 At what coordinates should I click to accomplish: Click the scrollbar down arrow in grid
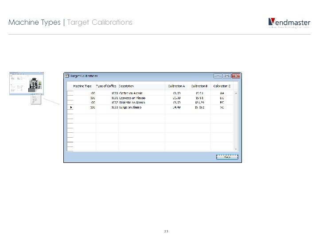(236, 149)
